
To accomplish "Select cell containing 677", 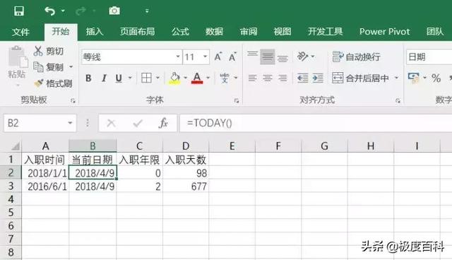I will click(186, 187).
